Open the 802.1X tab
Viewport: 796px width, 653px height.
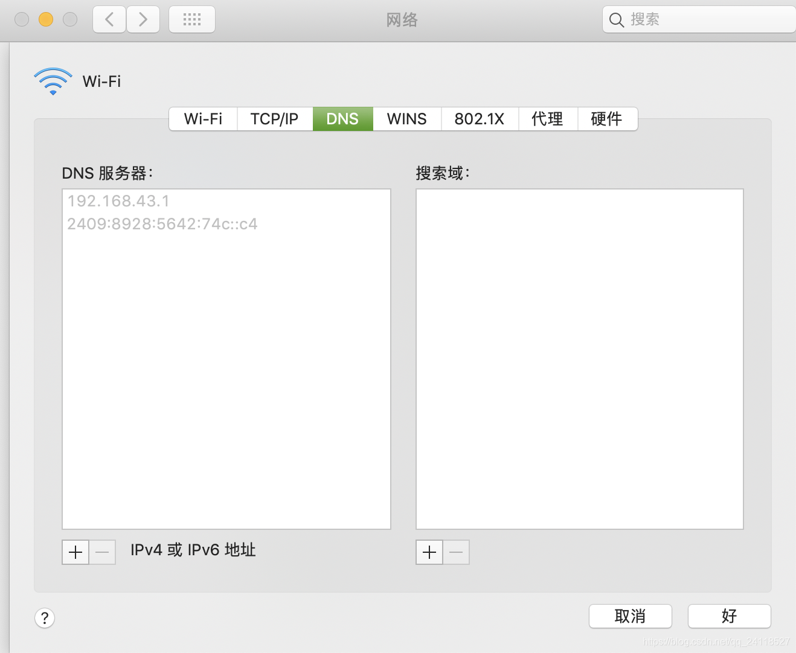click(480, 119)
